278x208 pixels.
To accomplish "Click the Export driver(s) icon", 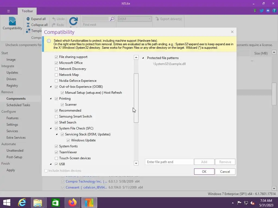I will click(157, 19).
